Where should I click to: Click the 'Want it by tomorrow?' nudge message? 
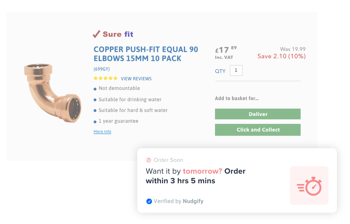[195, 176]
